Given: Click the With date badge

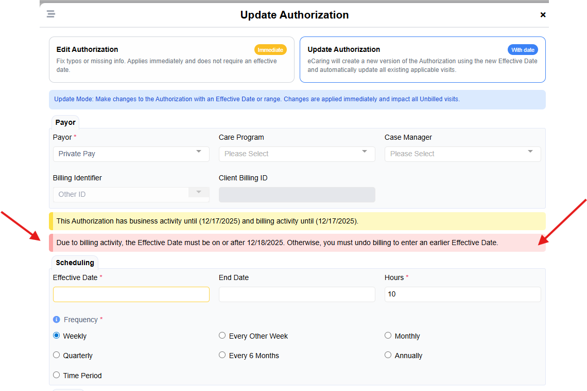Looking at the screenshot, I should (x=523, y=50).
